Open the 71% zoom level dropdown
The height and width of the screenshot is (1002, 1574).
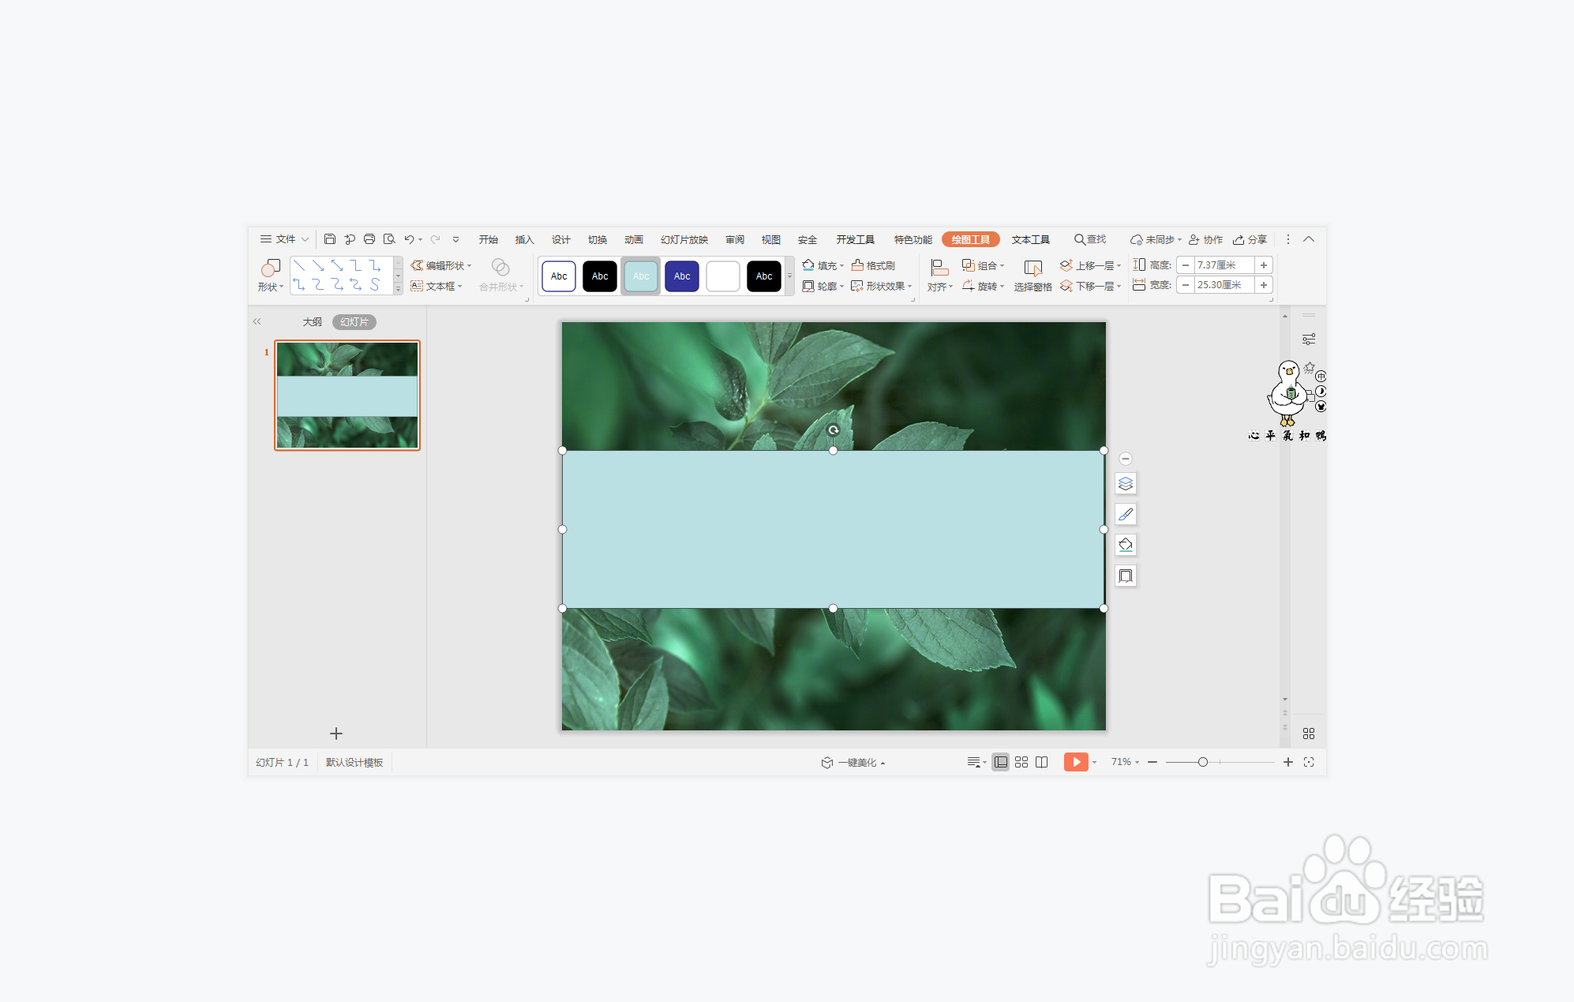click(x=1125, y=762)
